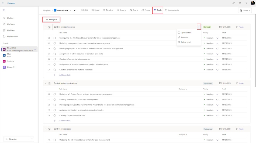This screenshot has width=256, height=143.
Task: Open priority dropdown for task 30
Action: click(217, 38)
